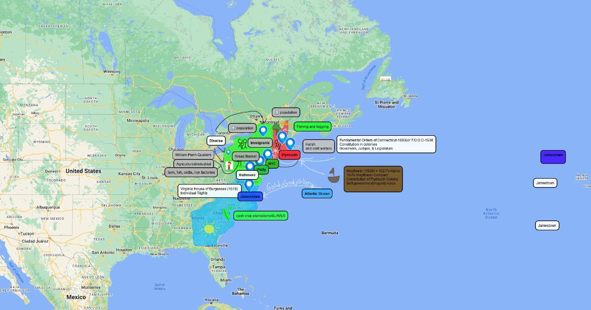This screenshot has width=591, height=310.
Task: Click the Havana city label
Action: [211, 300]
